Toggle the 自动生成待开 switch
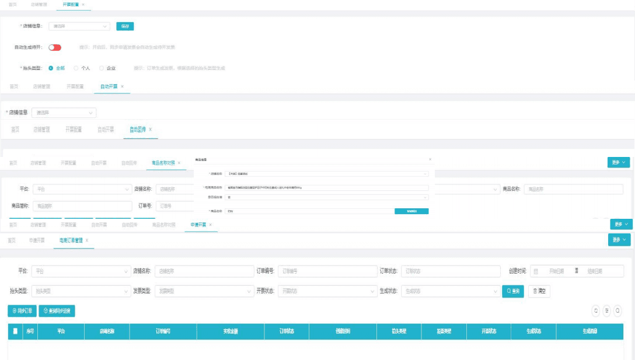This screenshot has height=360, width=635. point(55,47)
